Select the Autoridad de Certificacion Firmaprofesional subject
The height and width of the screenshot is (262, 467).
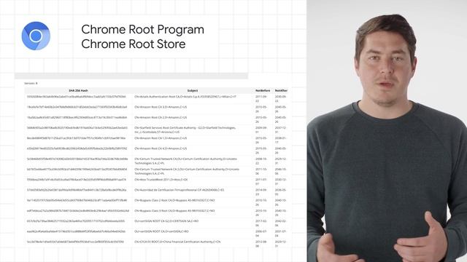pyautogui.click(x=179, y=190)
